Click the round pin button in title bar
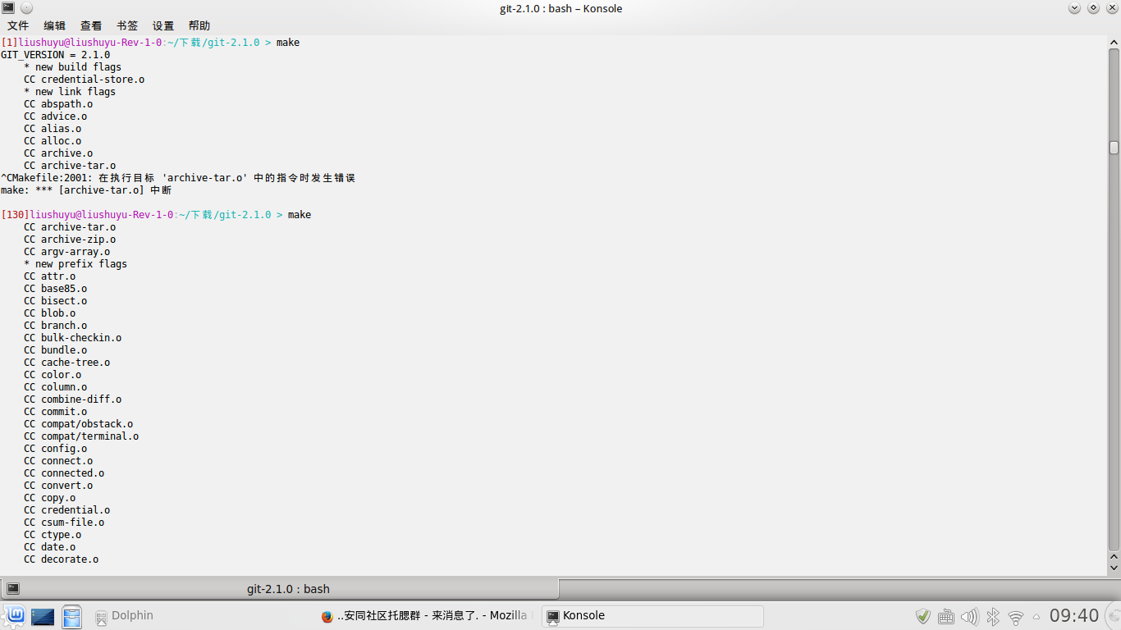This screenshot has height=630, width=1121. tap(26, 8)
